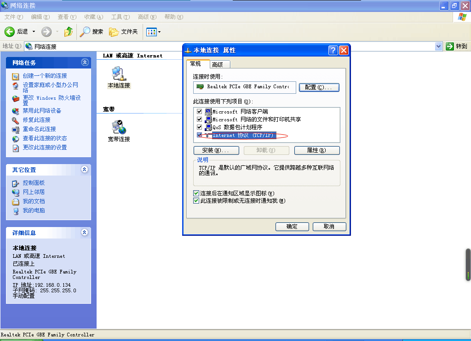
Task: Click the QoS 数据包计划程序 item icon
Action: pos(208,127)
